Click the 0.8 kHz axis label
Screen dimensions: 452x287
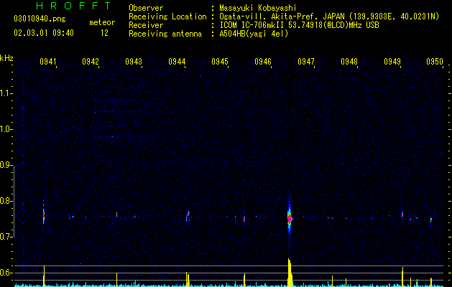click(x=5, y=201)
